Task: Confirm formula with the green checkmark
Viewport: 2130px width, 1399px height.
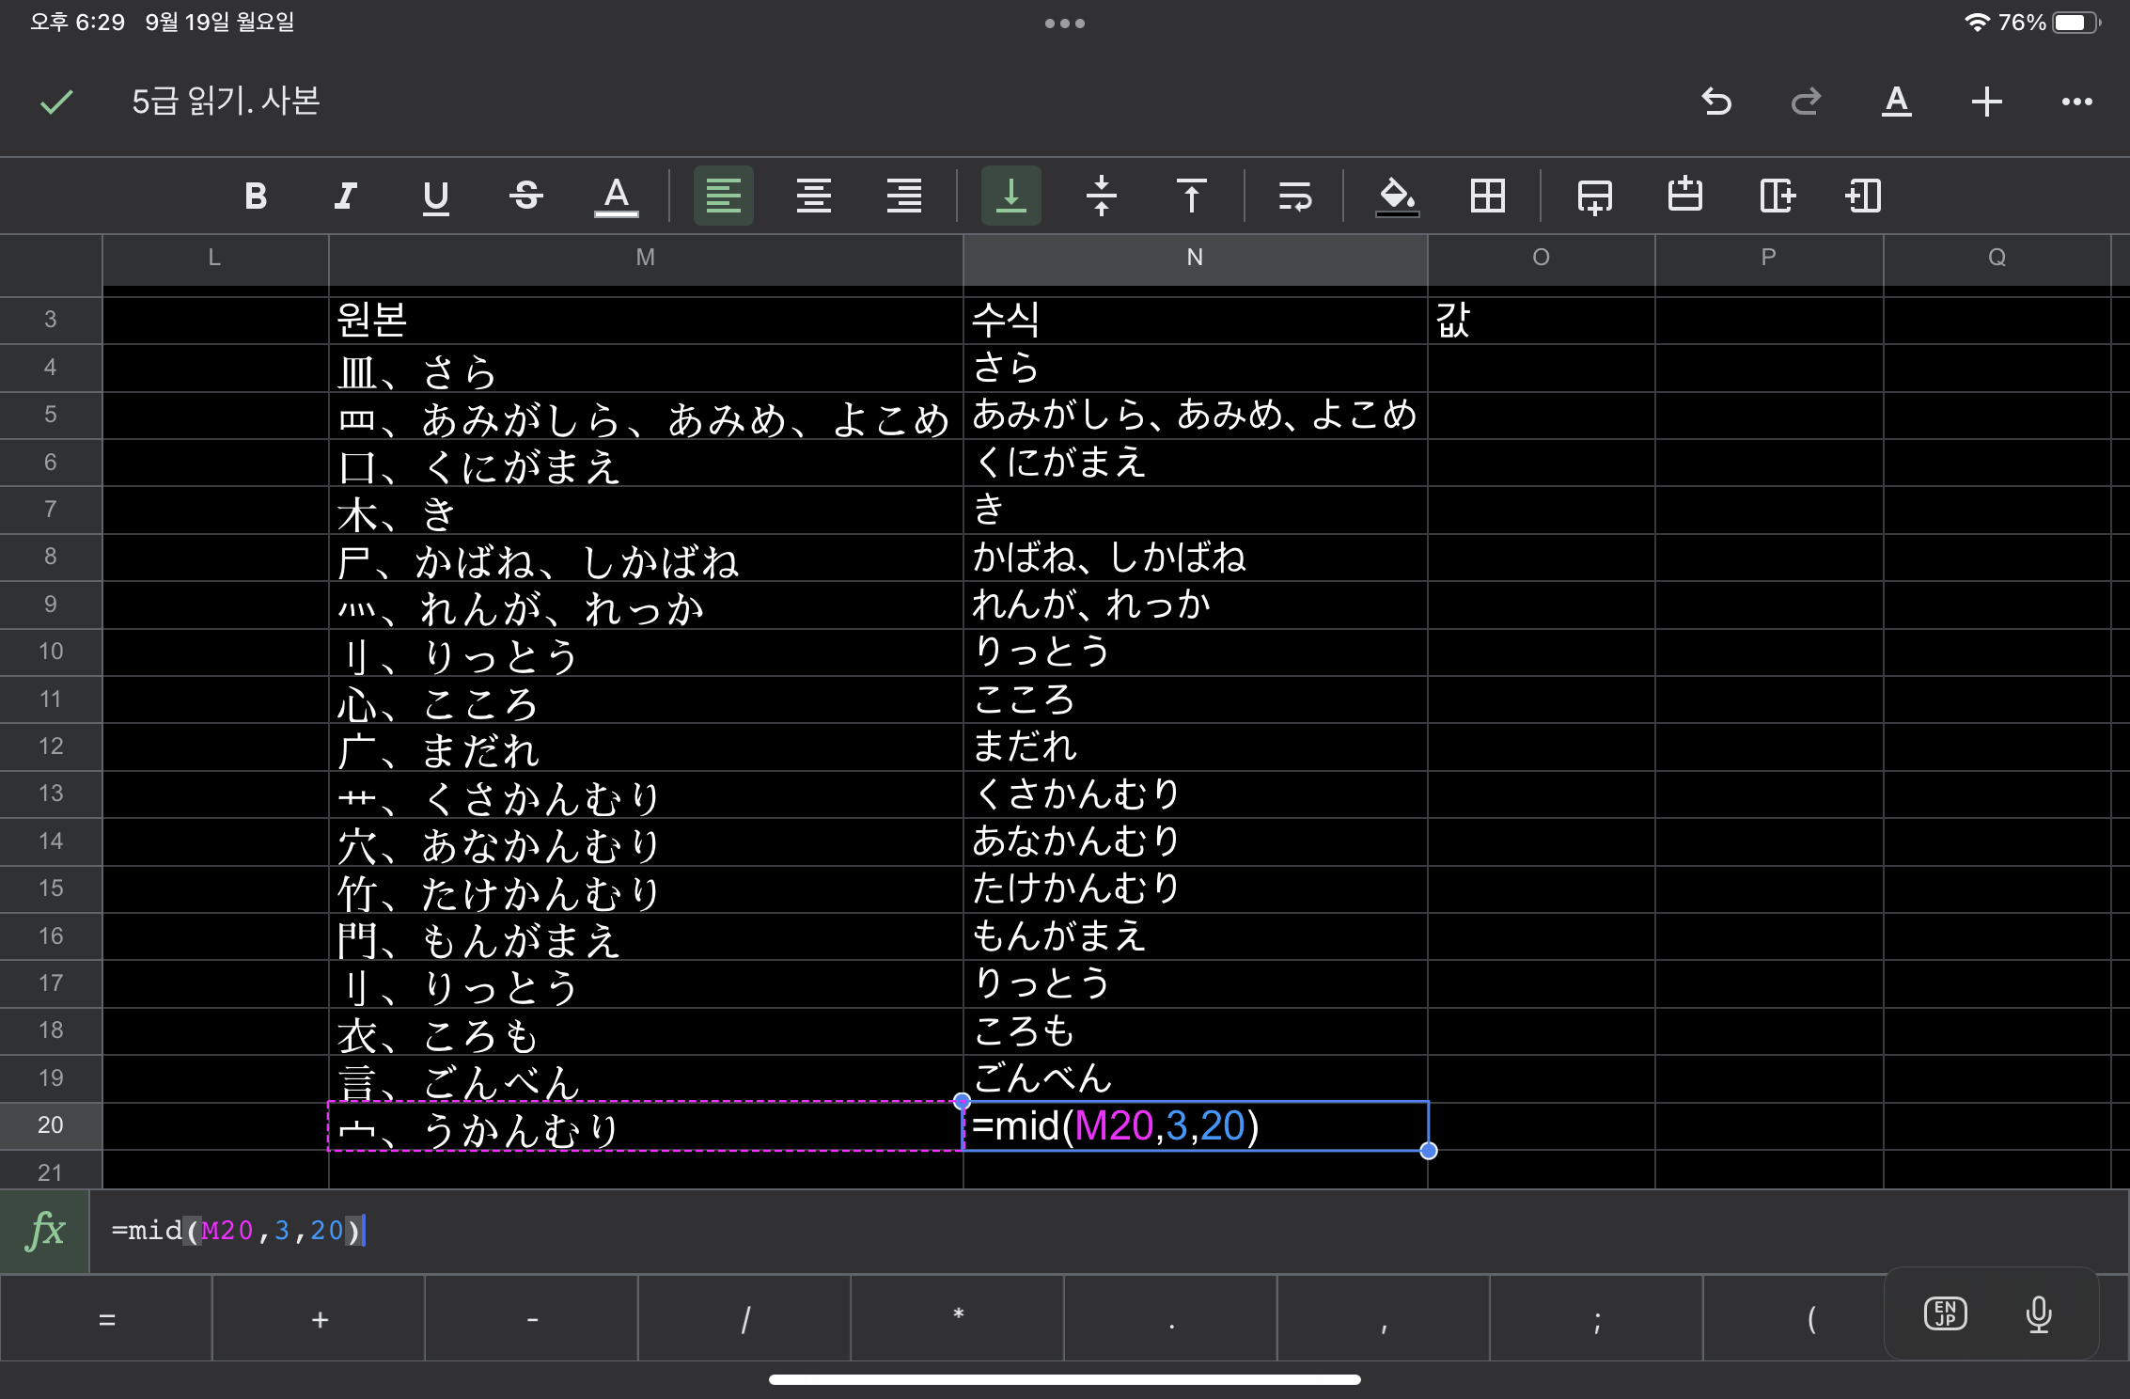Action: (56, 102)
